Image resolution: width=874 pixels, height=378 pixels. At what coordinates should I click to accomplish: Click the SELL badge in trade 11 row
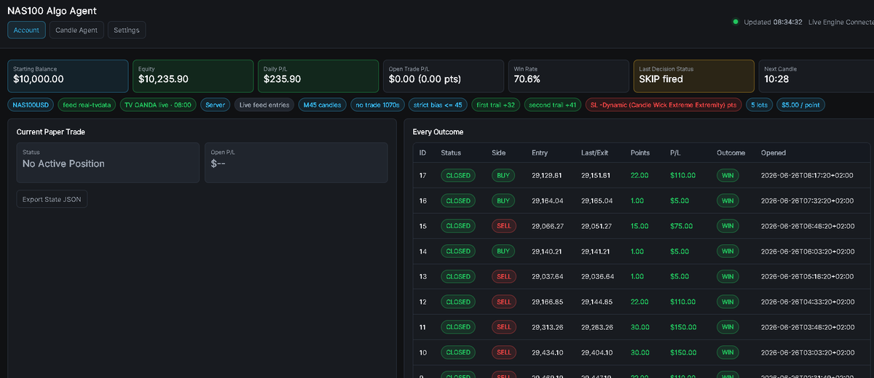504,327
